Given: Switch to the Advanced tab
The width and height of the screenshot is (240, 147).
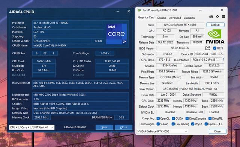Looking at the screenshot, I should pyautogui.click(x=175, y=18).
